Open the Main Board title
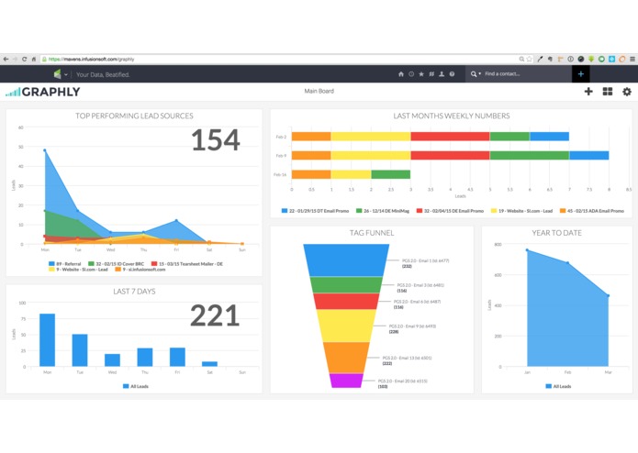The image size is (638, 453). tap(319, 91)
